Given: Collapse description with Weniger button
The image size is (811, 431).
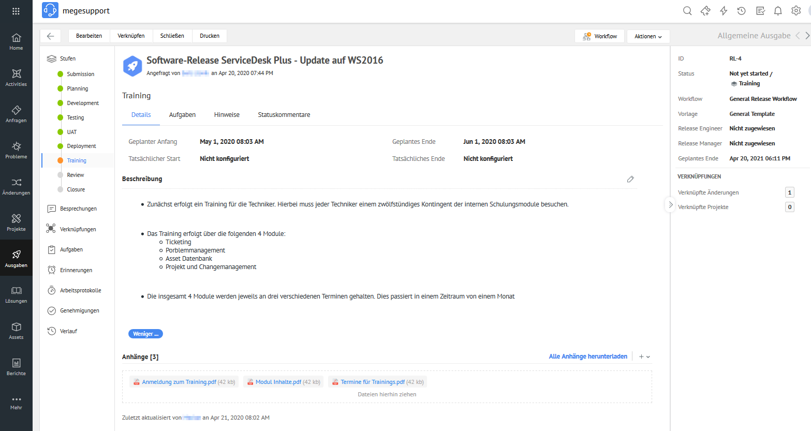Looking at the screenshot, I should [x=145, y=334].
